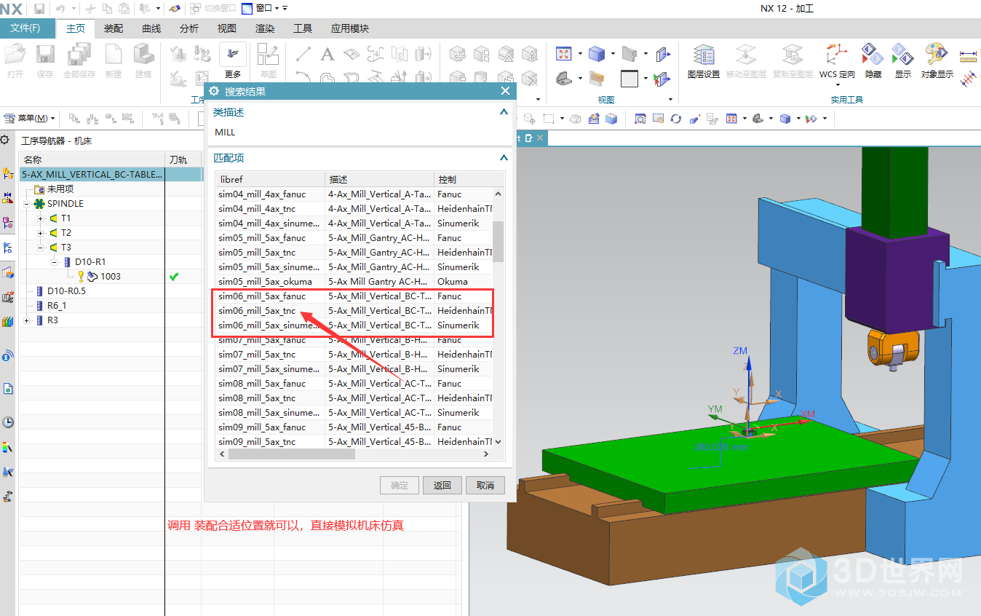Open the WCS 定向 dropdown arrow
This screenshot has width=981, height=616.
pyautogui.click(x=837, y=84)
